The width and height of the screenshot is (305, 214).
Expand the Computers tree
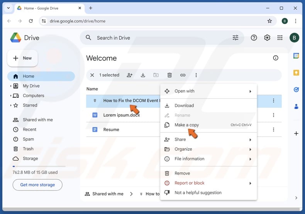11,95
